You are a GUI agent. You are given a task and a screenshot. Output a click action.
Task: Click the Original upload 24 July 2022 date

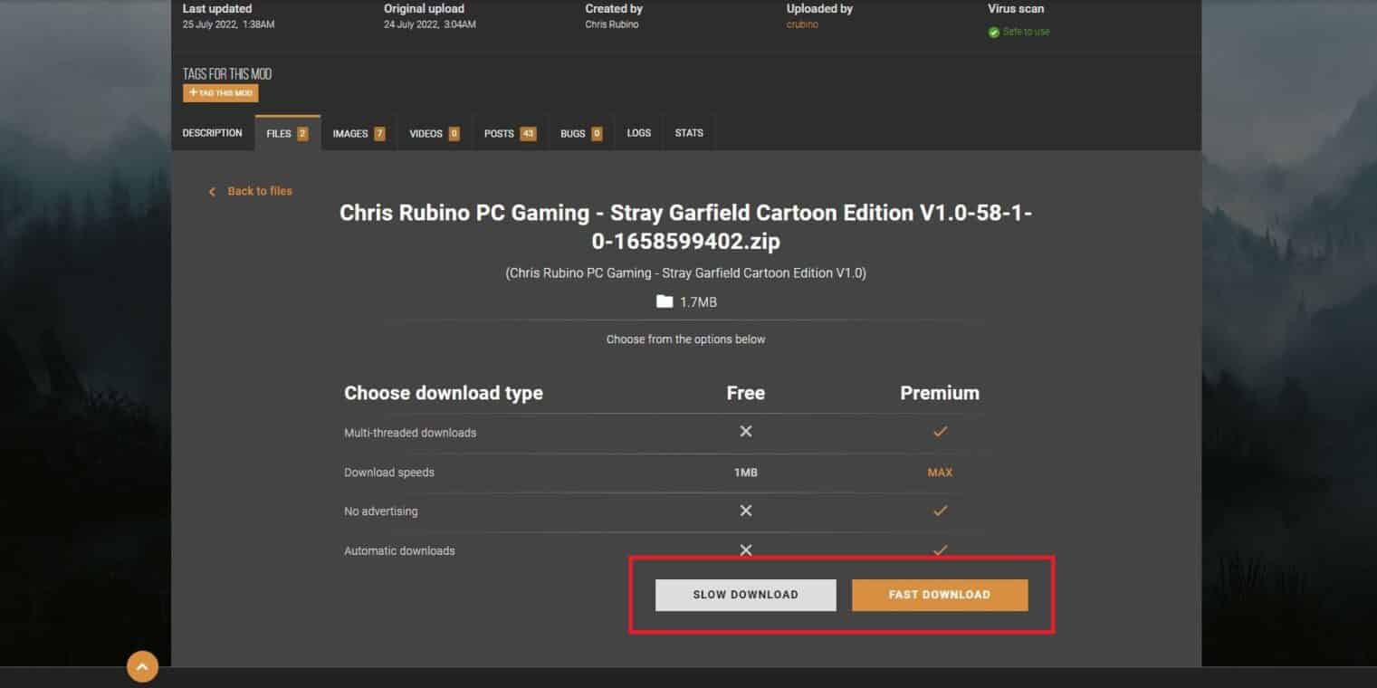tap(430, 24)
